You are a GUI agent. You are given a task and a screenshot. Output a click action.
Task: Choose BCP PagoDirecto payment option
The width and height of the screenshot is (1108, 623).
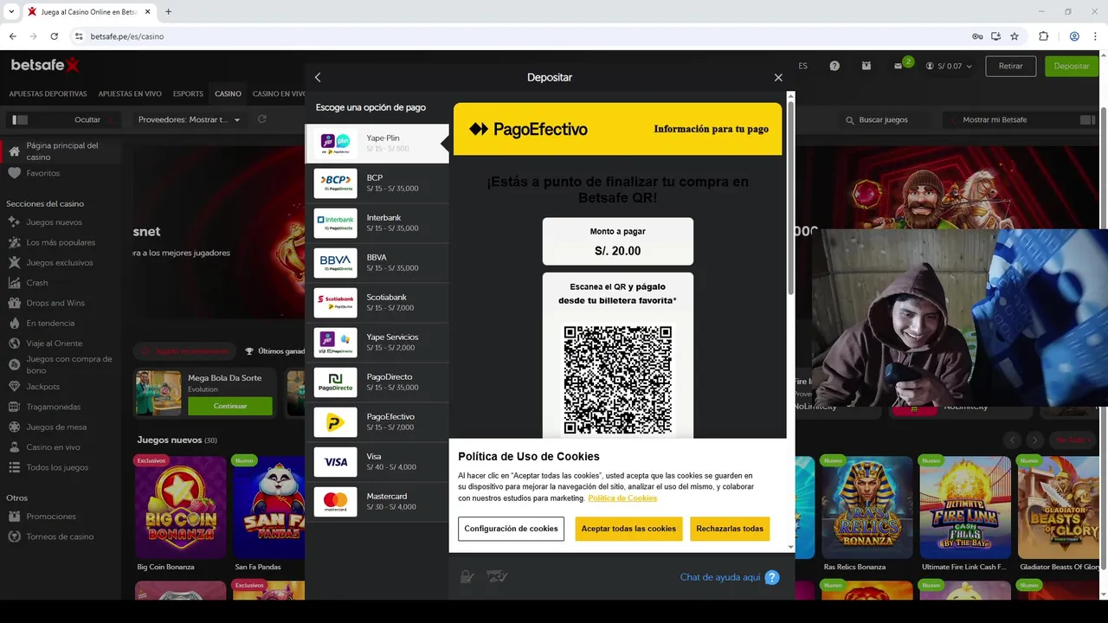click(377, 183)
